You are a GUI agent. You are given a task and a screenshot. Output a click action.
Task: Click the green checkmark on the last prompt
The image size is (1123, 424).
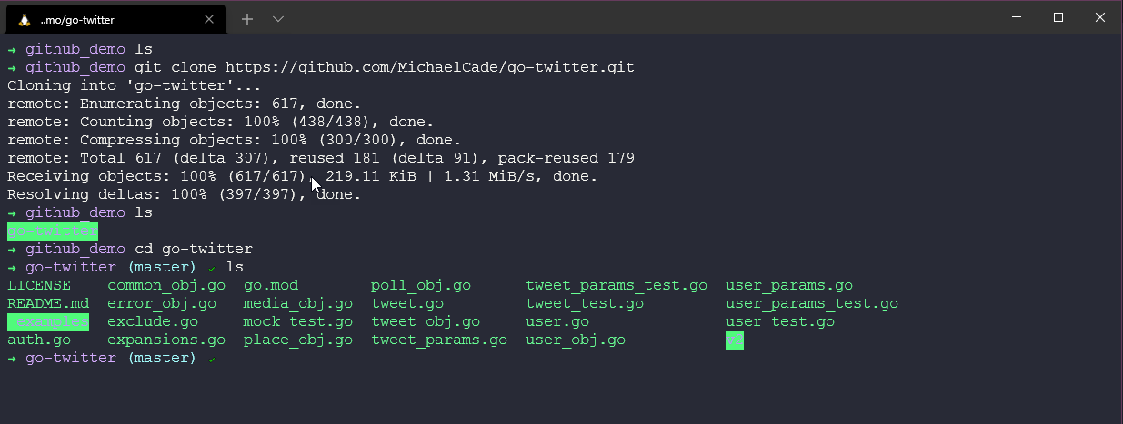211,359
